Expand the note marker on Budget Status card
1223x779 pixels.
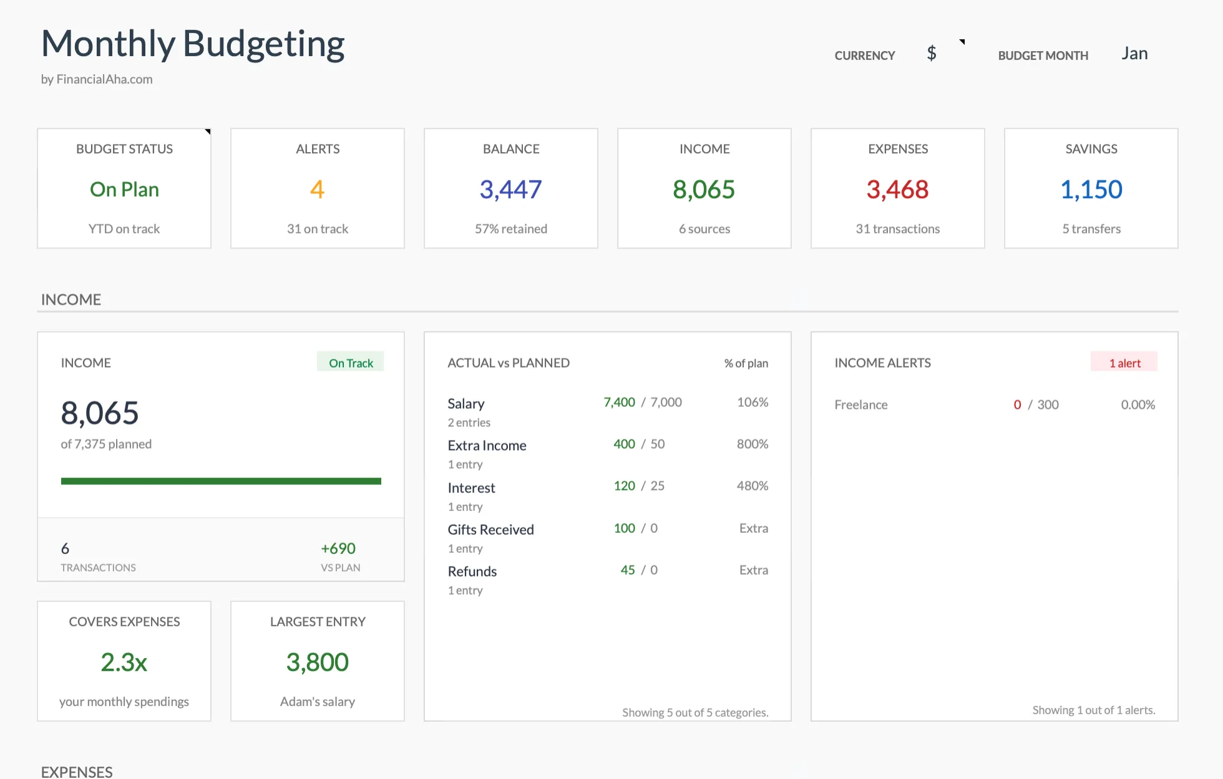tap(207, 131)
